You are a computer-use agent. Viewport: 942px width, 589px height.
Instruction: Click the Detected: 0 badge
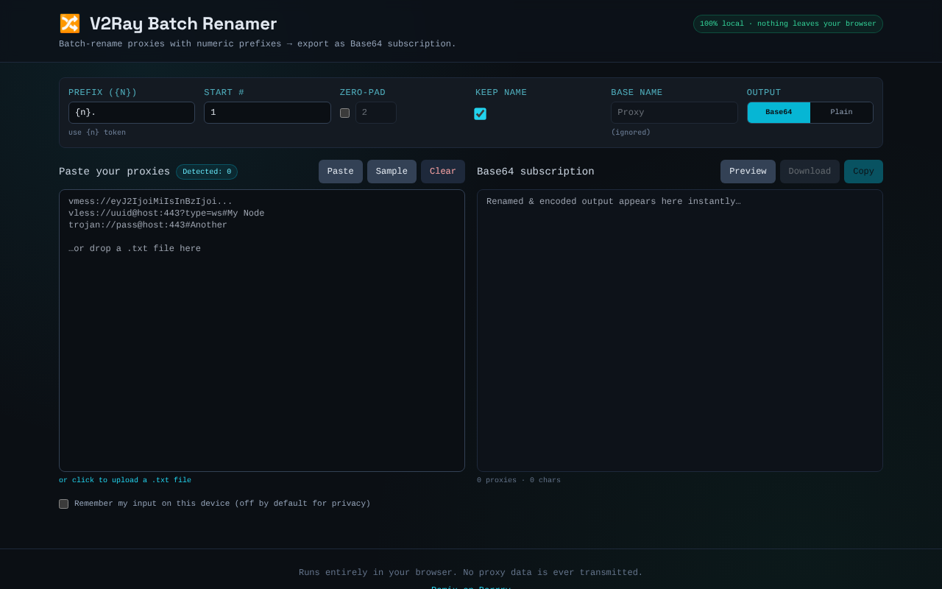pyautogui.click(x=207, y=172)
